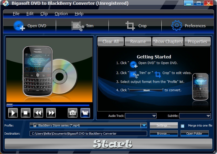Click the phone icon in the Profile field
Screen dimensions: 217x154
tap(35, 125)
